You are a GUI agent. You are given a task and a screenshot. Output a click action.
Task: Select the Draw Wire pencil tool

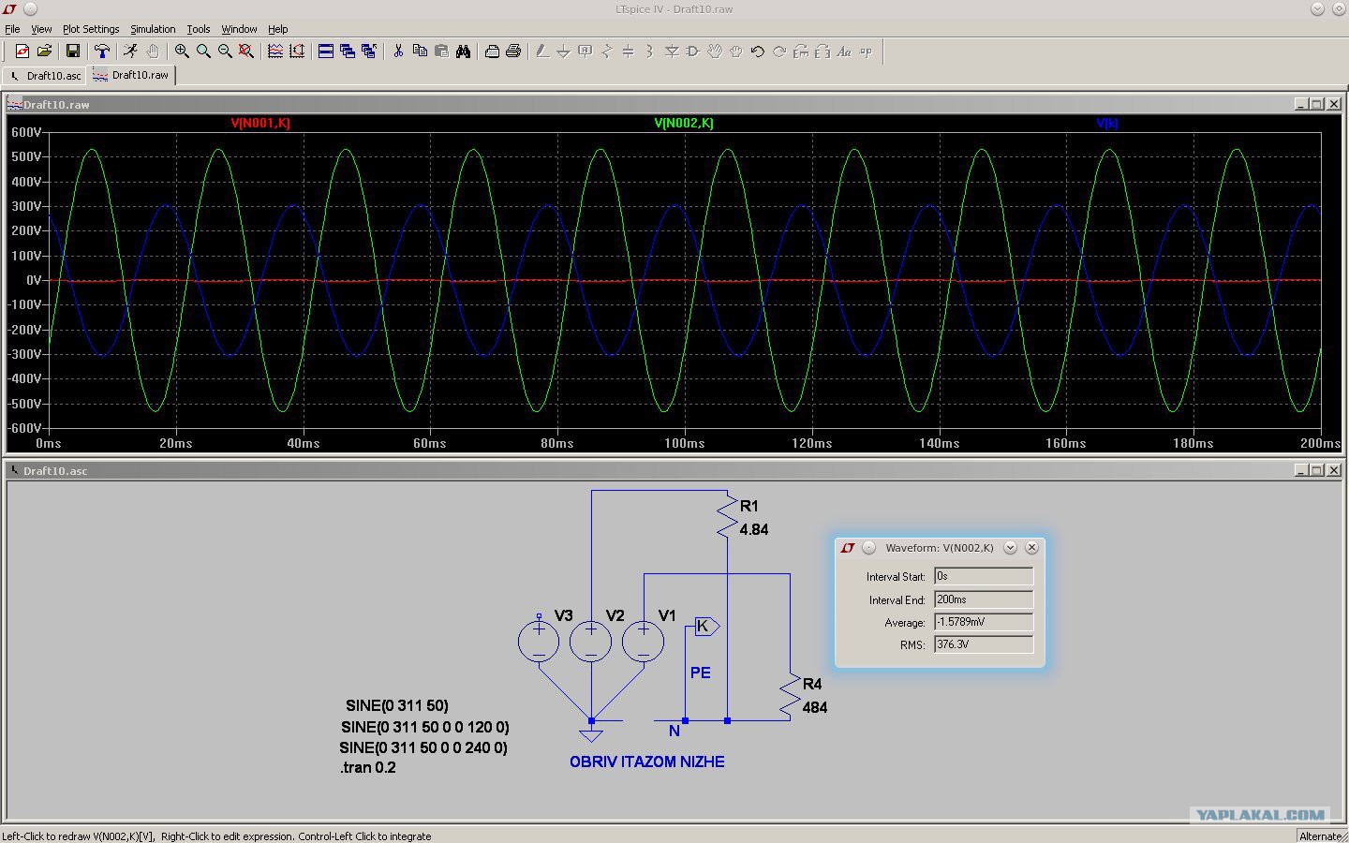coord(542,52)
